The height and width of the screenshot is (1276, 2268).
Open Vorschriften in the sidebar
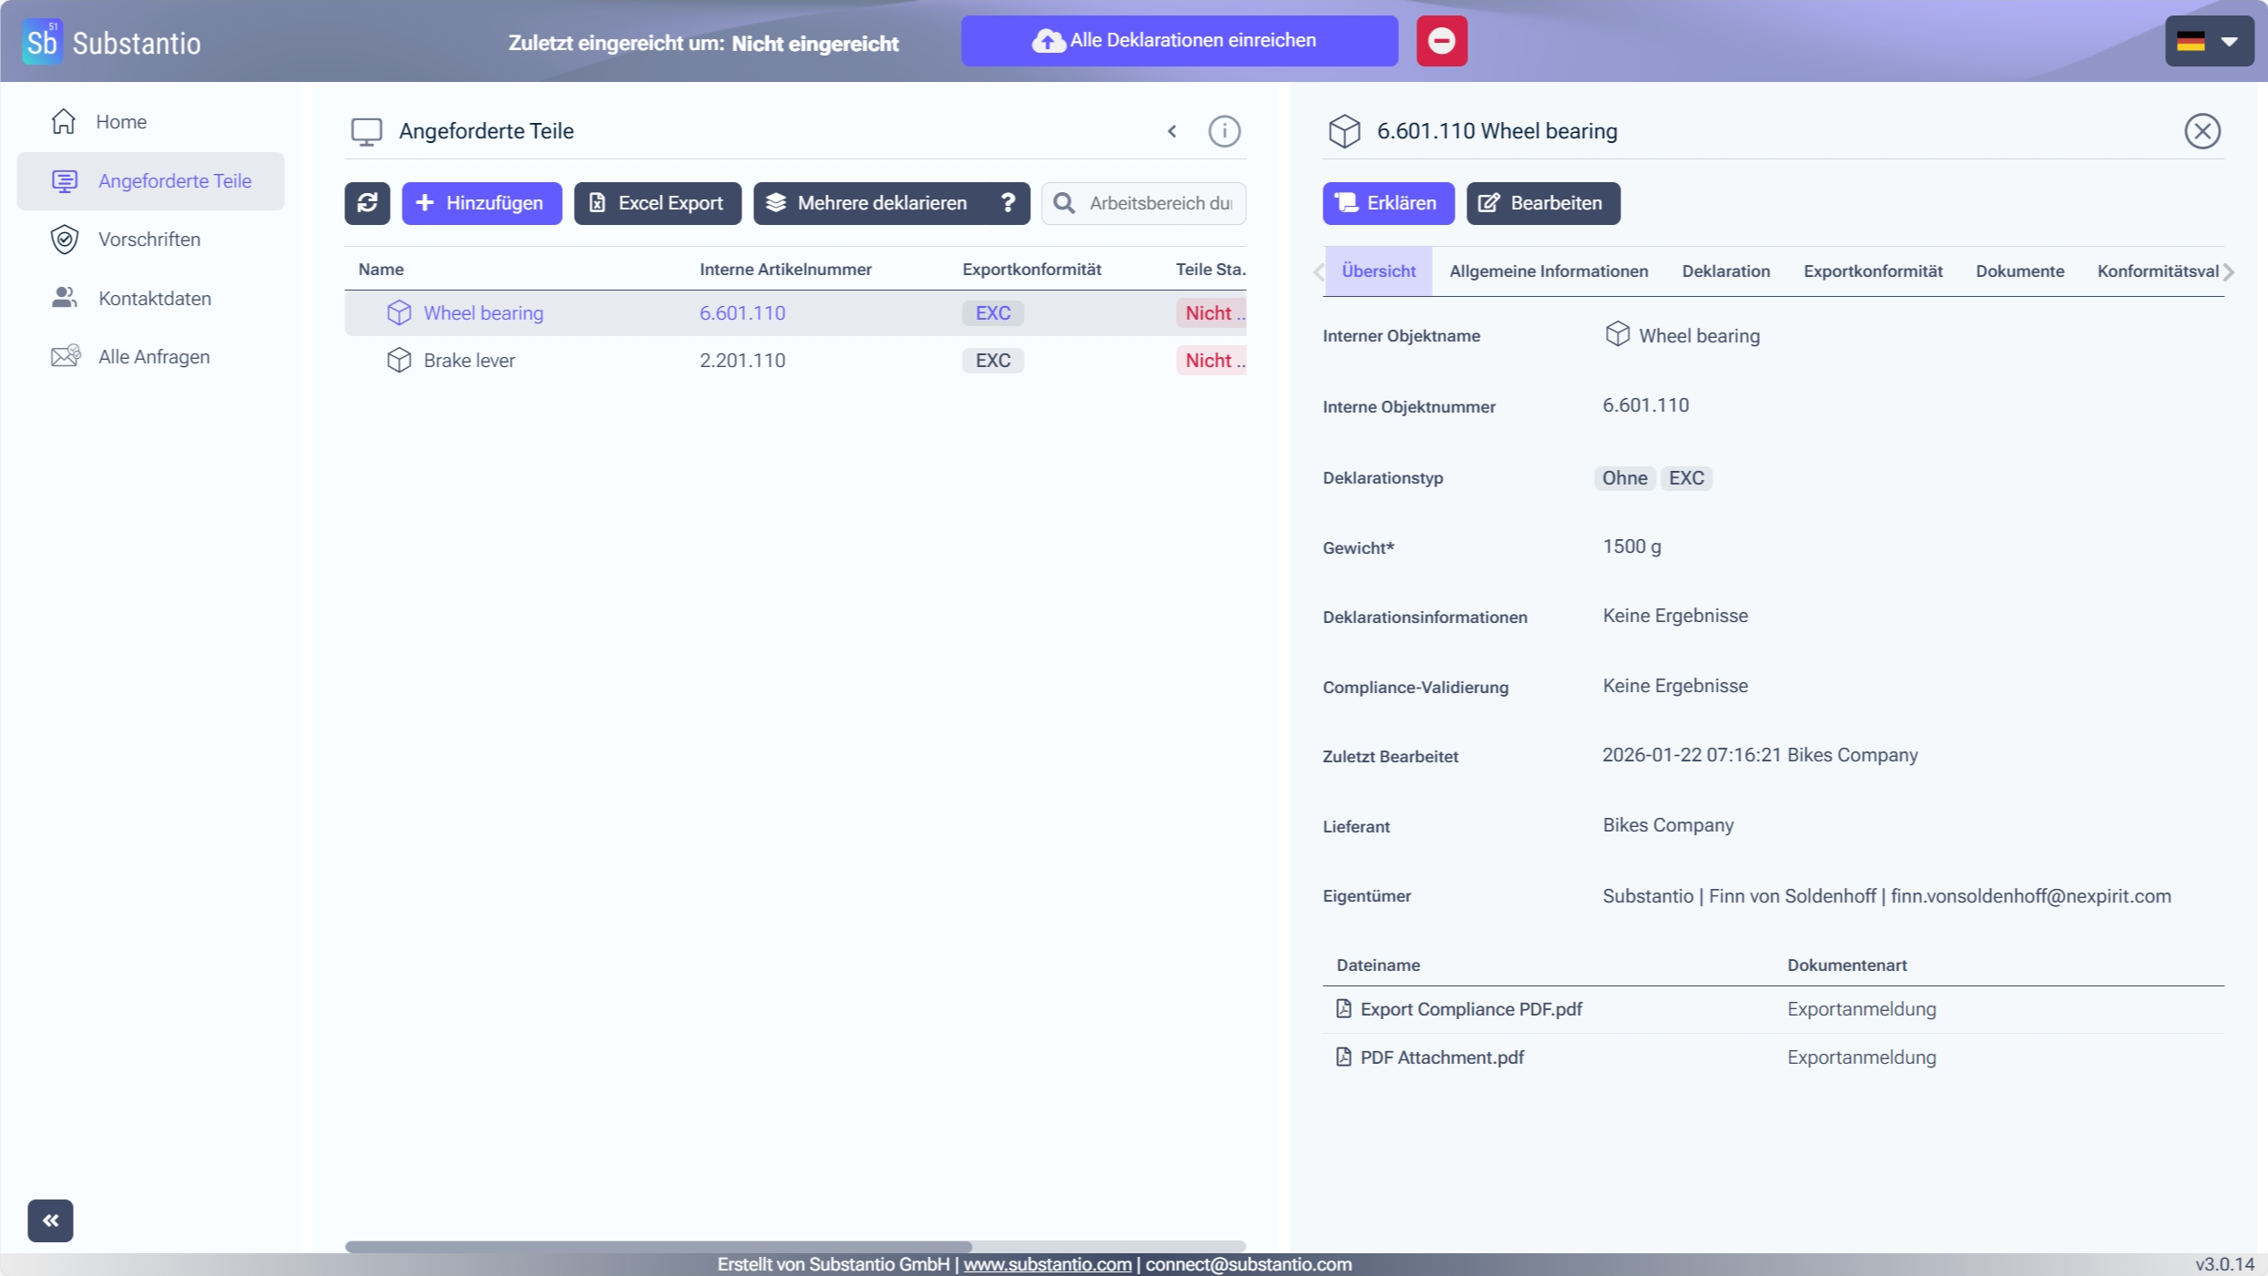tap(149, 240)
